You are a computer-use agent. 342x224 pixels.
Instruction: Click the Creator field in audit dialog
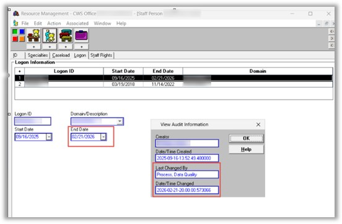187,144
